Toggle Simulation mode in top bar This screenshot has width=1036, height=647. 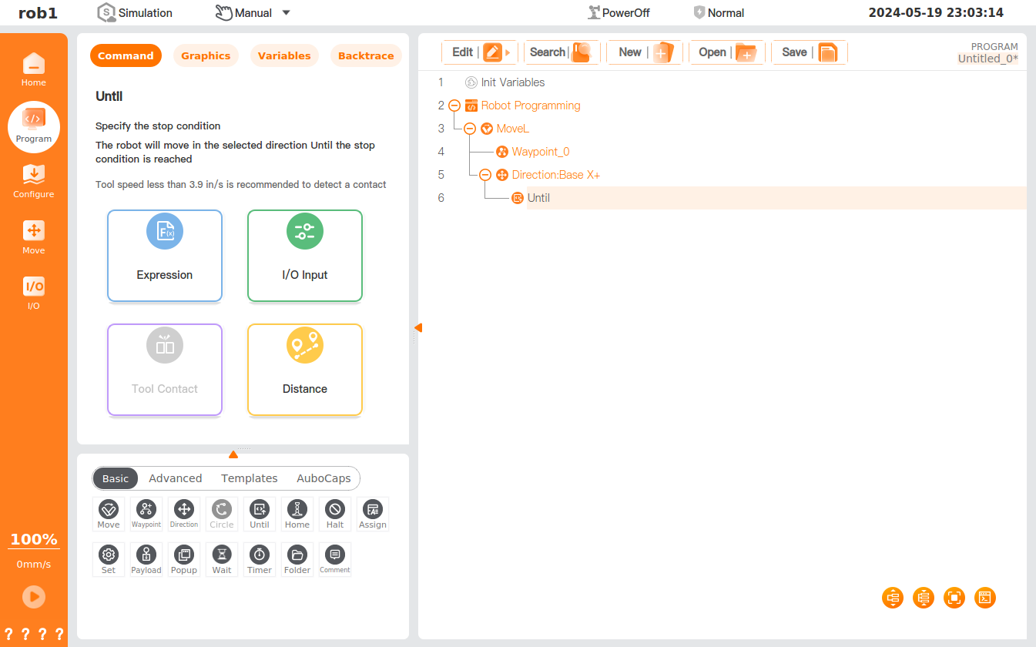point(135,12)
